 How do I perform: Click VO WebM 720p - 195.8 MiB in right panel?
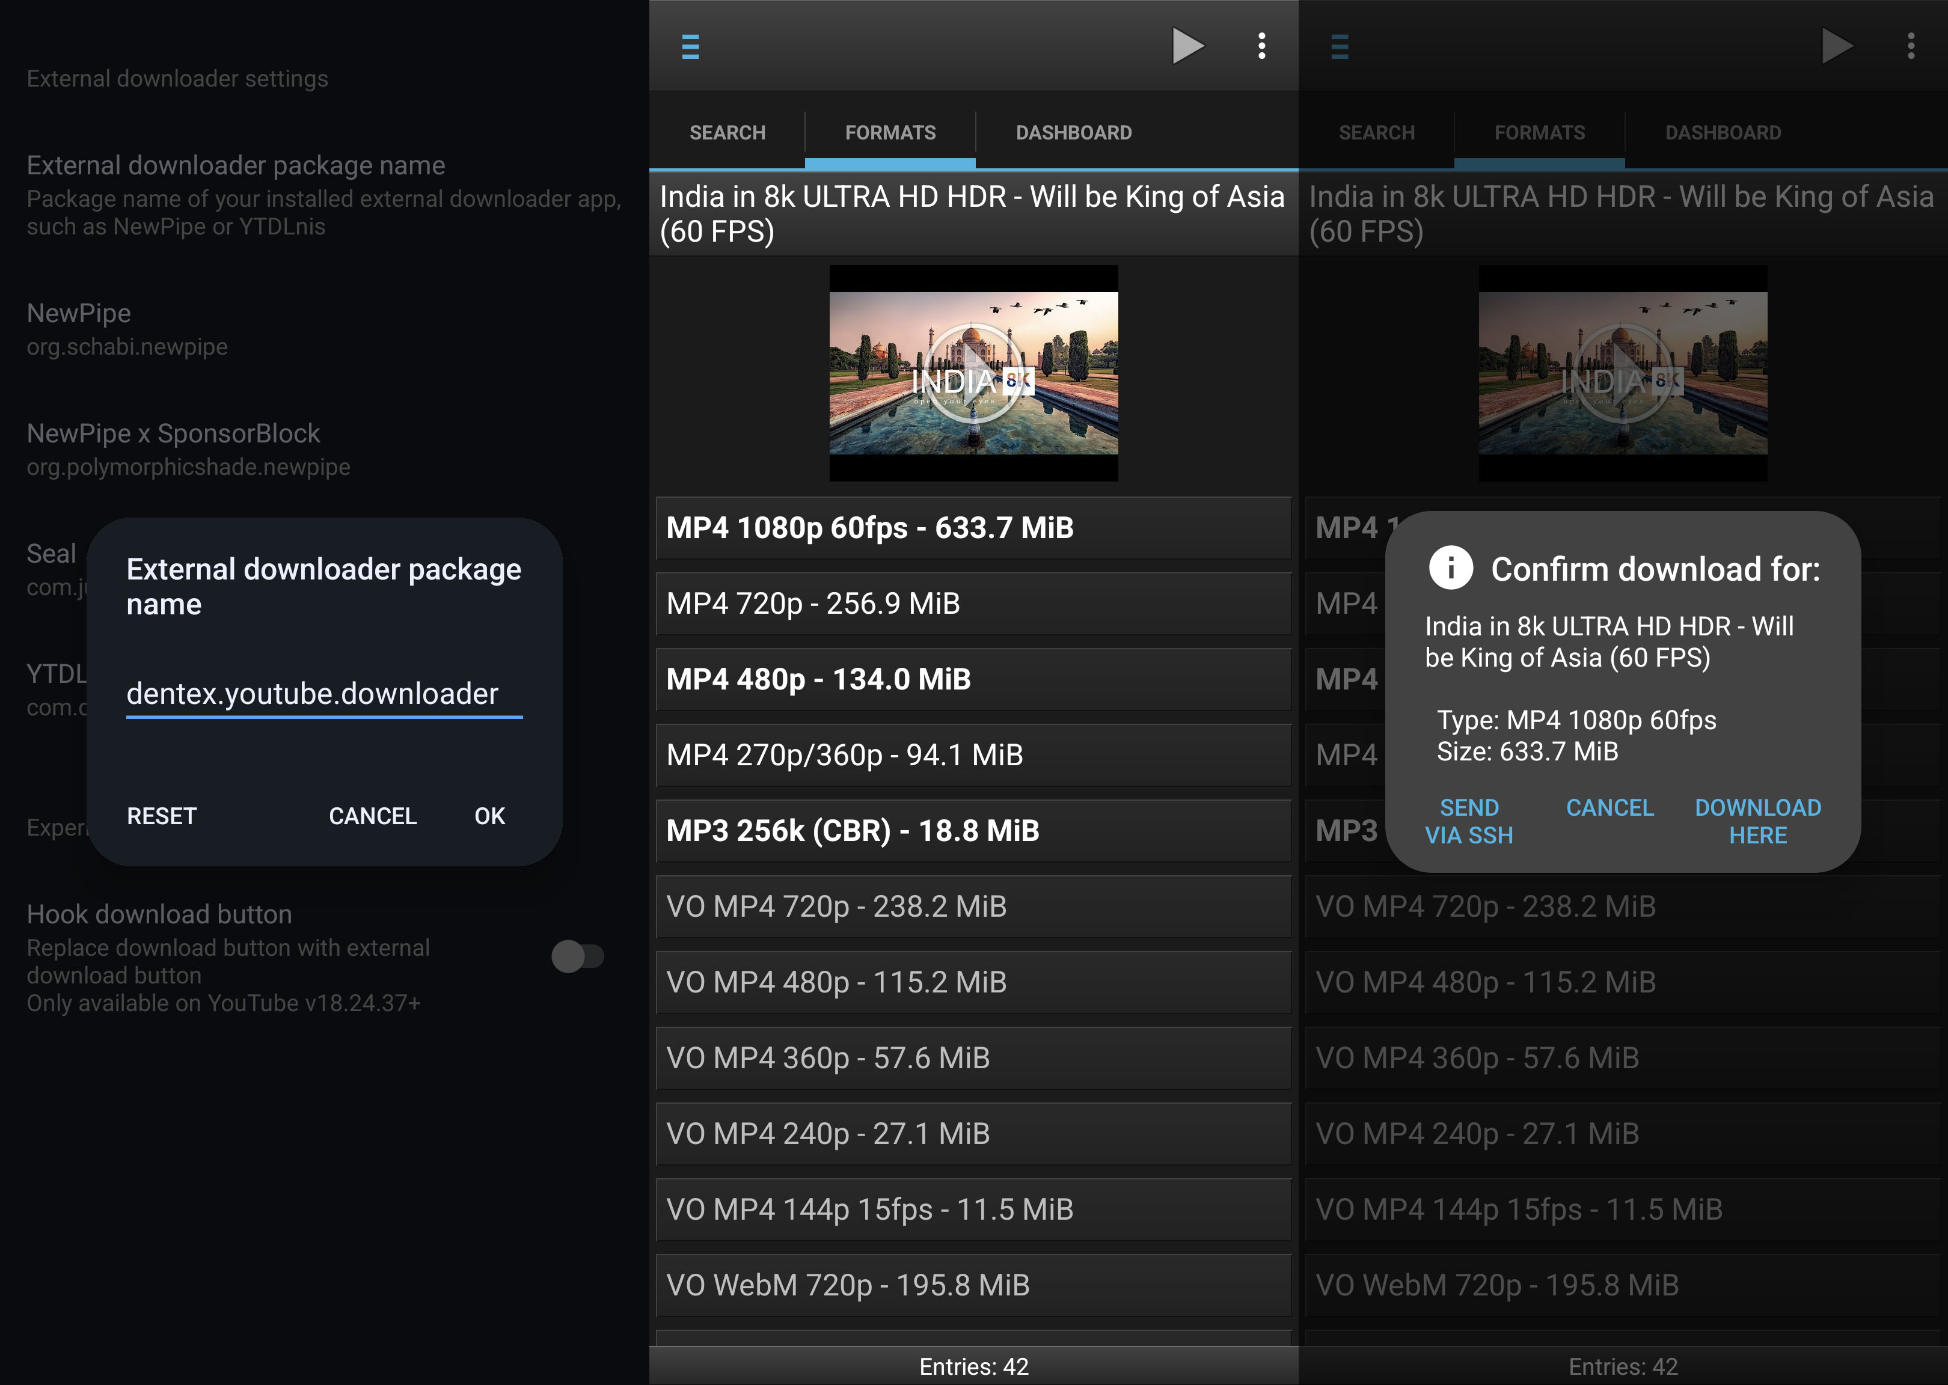tap(1622, 1285)
